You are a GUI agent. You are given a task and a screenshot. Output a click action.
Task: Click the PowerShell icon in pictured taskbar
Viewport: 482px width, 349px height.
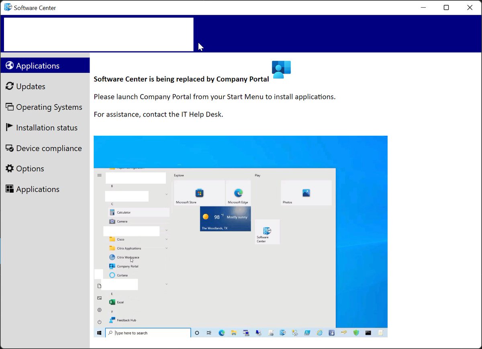(x=307, y=333)
